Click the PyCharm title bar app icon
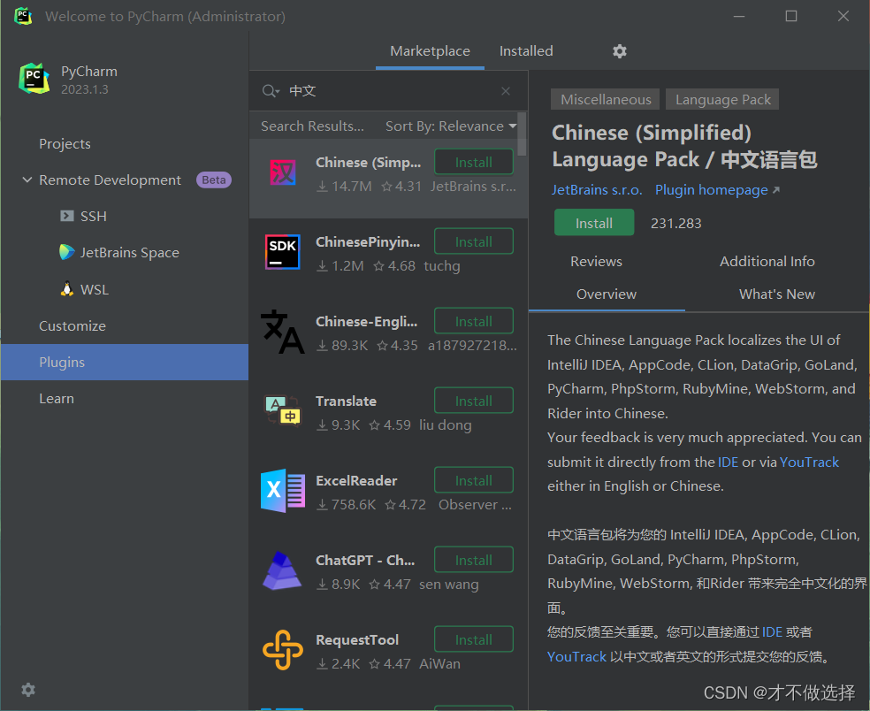The height and width of the screenshot is (711, 870). [x=23, y=16]
